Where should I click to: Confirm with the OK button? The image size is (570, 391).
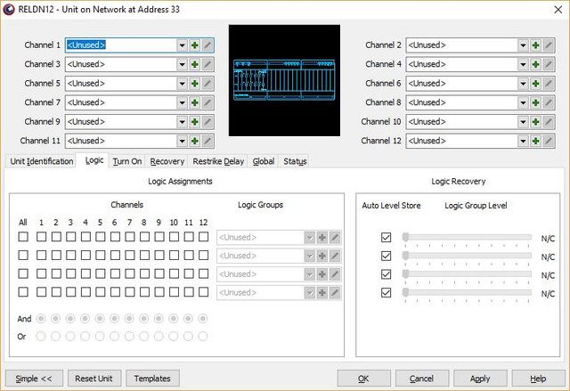click(x=363, y=379)
